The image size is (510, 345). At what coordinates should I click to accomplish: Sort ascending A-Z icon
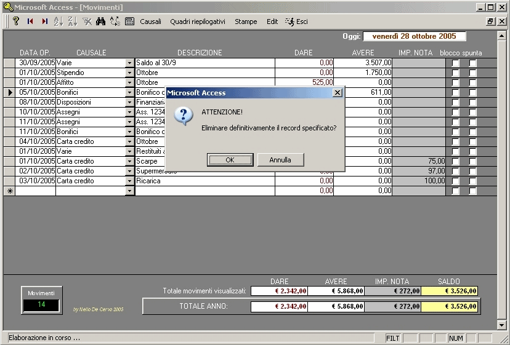tap(59, 21)
